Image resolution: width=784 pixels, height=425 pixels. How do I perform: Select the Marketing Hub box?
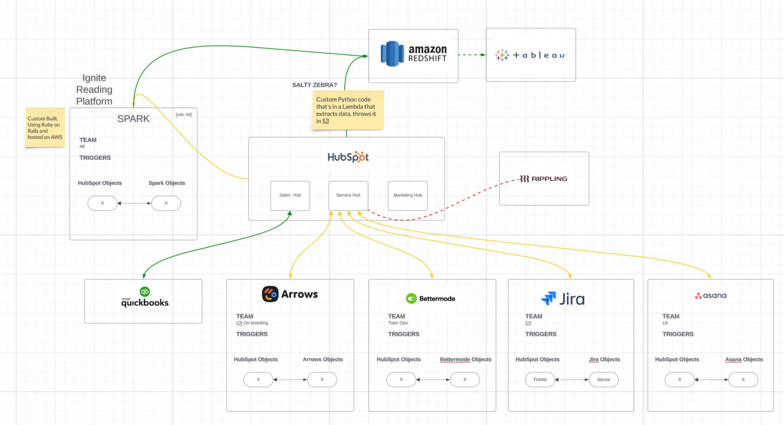point(408,196)
